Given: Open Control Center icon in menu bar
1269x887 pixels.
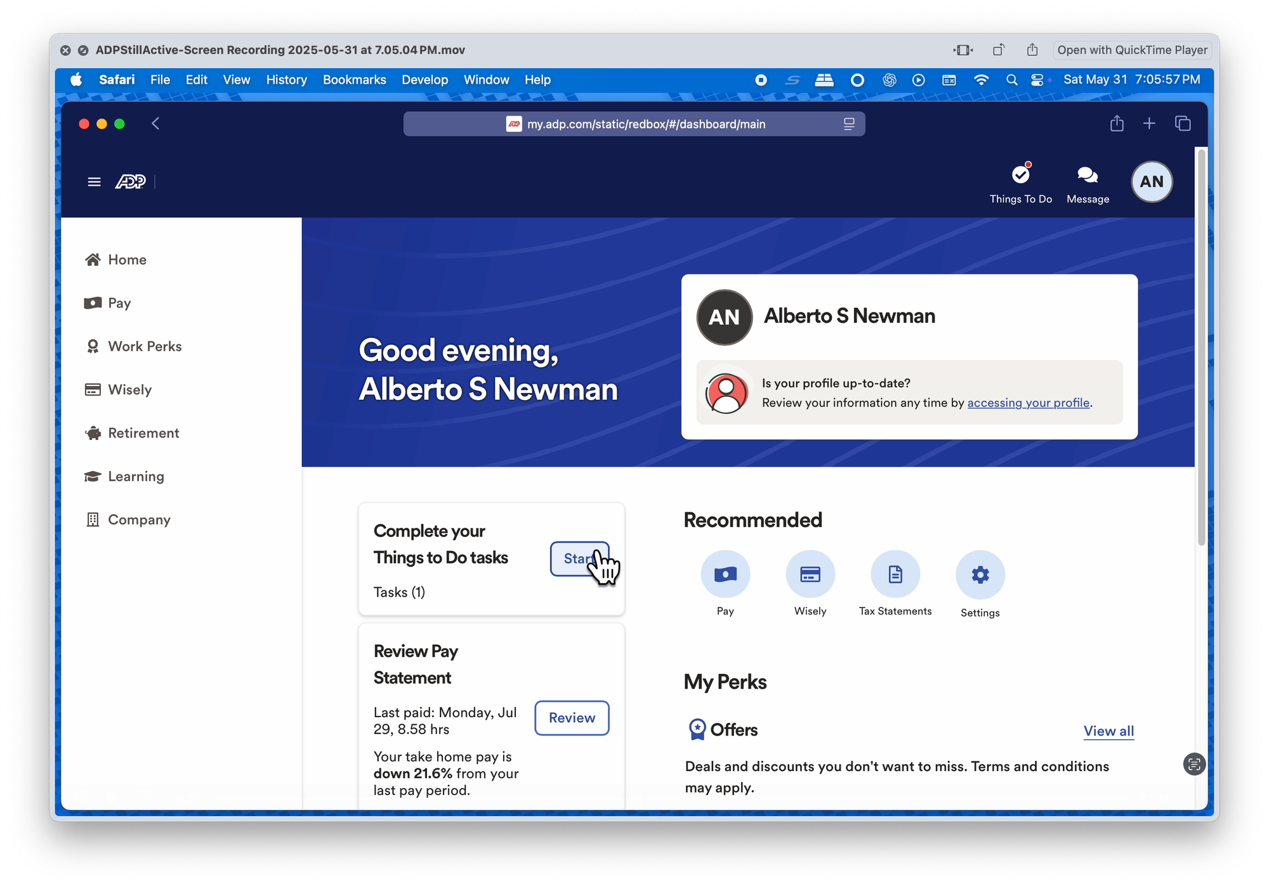Looking at the screenshot, I should click(x=1037, y=80).
